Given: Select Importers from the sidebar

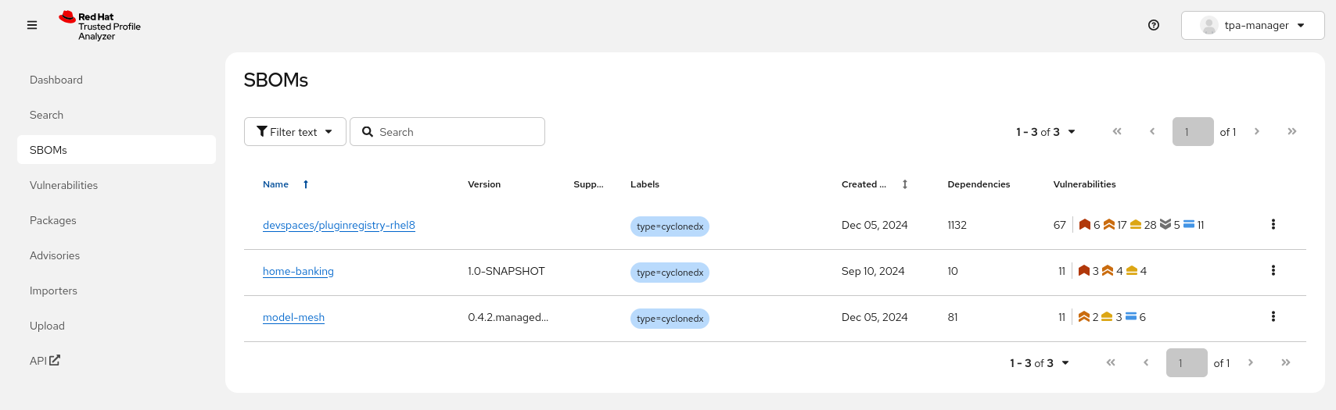Looking at the screenshot, I should (x=53, y=291).
